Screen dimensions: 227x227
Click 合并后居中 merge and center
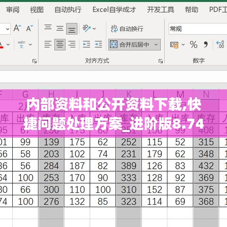pyautogui.click(x=130, y=44)
